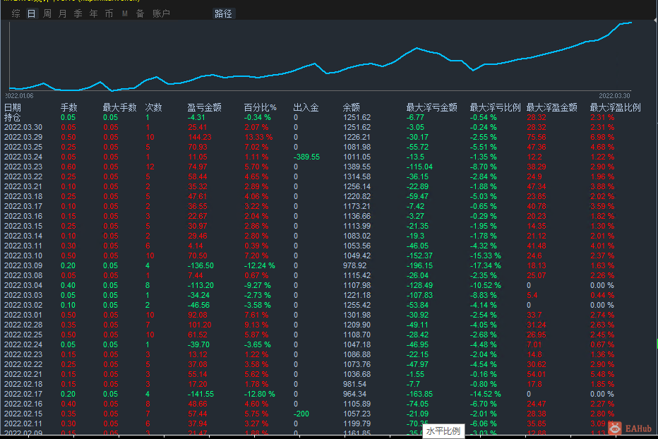
Task: Select the 2022.03.30 row date cell
Action: click(x=23, y=127)
